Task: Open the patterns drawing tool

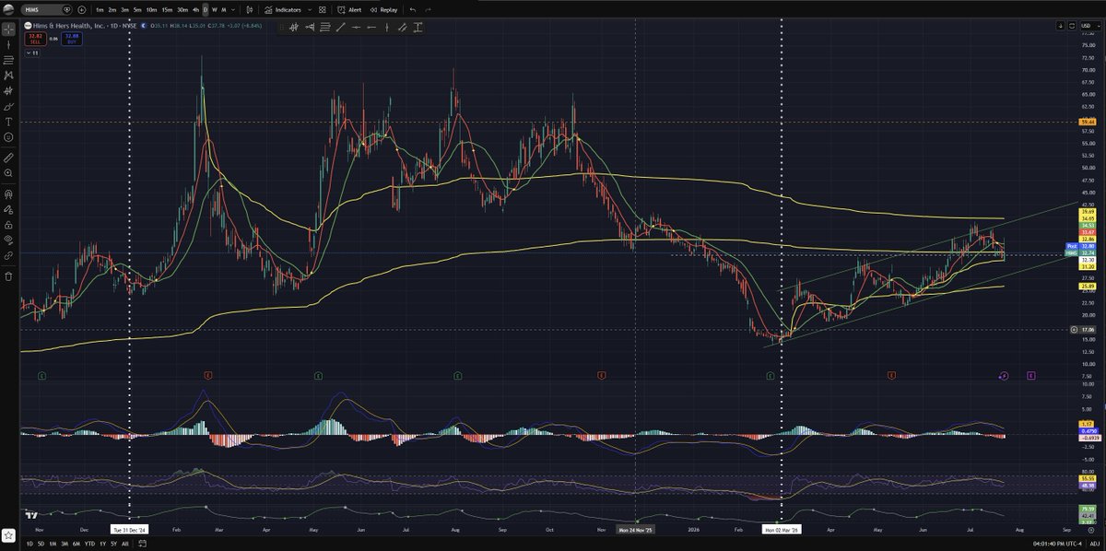Action: (7, 76)
